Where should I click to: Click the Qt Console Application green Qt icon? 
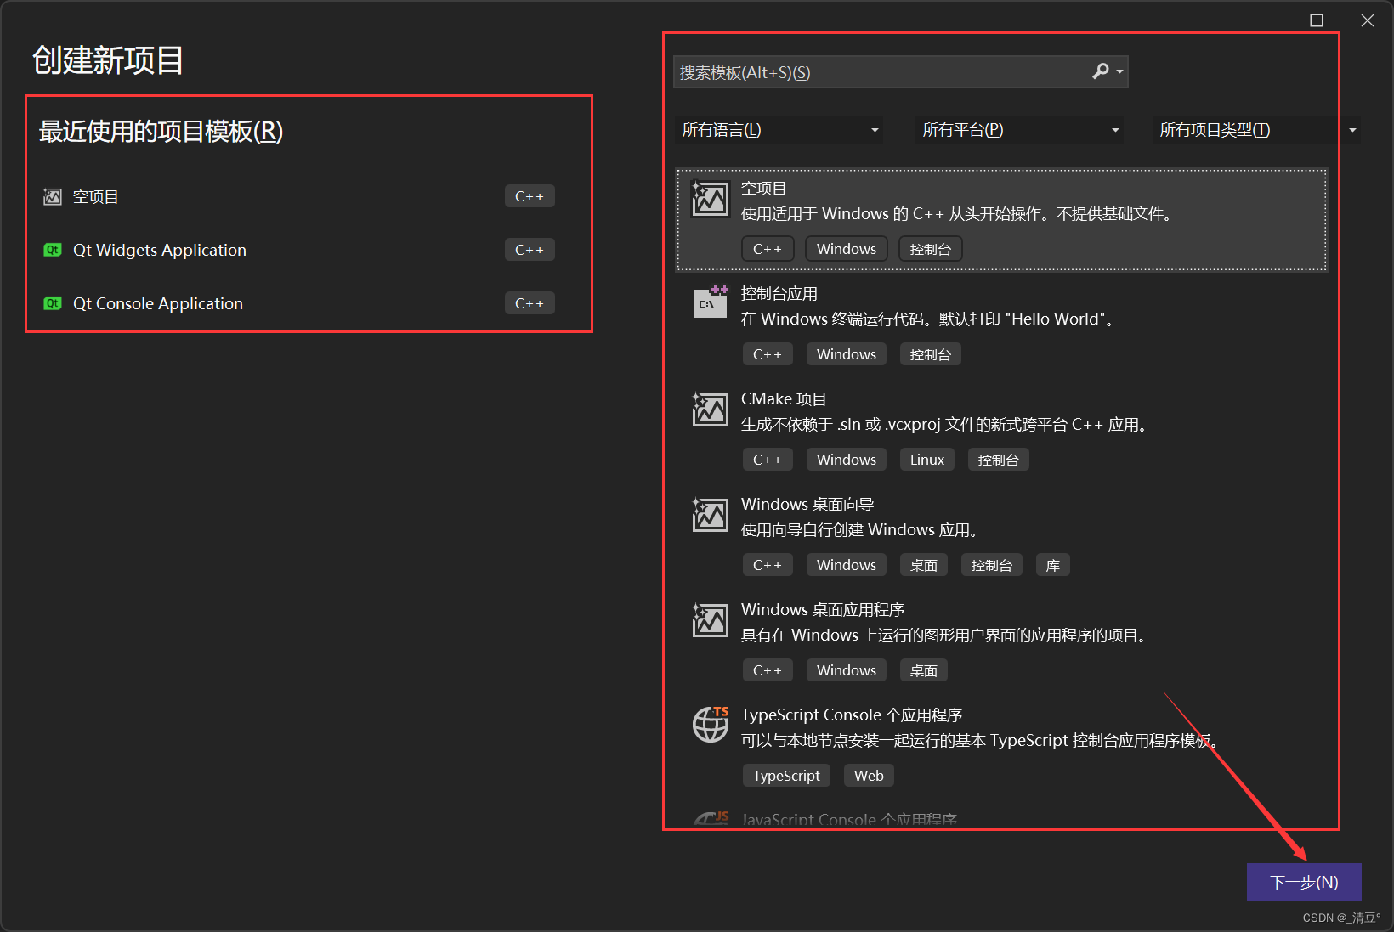point(53,303)
